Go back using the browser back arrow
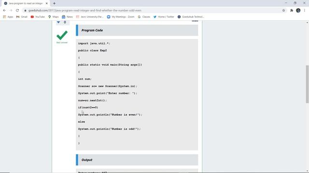This screenshot has width=309, height=173. click(4, 11)
